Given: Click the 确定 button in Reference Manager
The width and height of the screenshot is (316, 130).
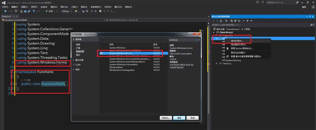Looking at the screenshot, I should pos(179,118).
